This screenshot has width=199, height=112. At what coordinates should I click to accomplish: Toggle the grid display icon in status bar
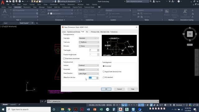coord(114,105)
